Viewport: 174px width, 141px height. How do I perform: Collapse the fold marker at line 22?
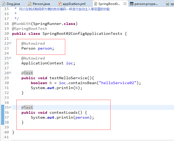coord(10,43)
